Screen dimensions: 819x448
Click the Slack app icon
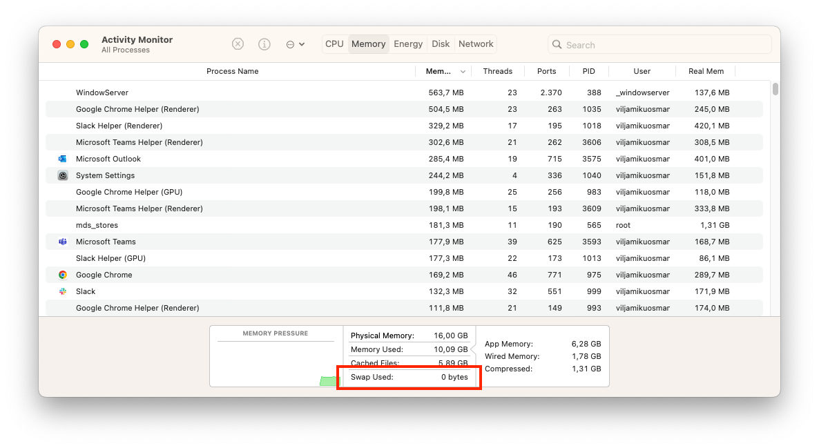(63, 291)
